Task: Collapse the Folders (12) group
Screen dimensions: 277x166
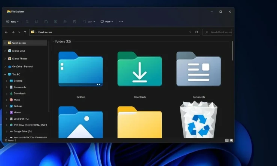Action: pos(54,41)
